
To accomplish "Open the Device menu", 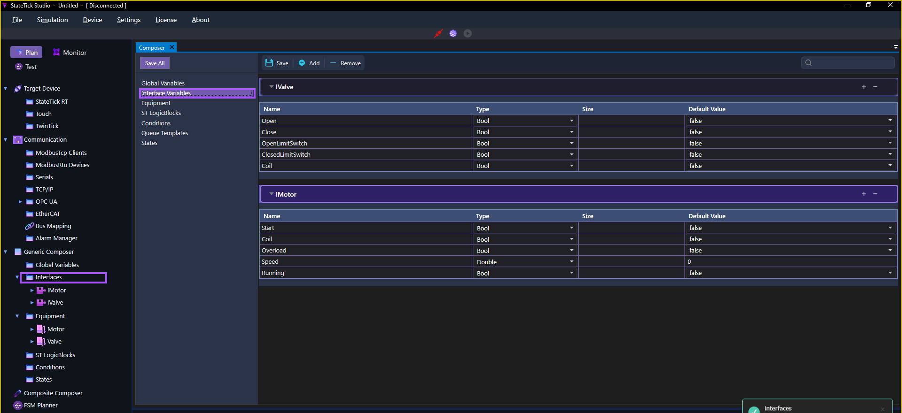I will point(93,20).
